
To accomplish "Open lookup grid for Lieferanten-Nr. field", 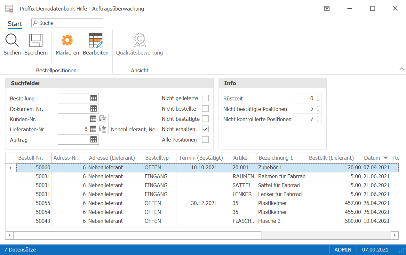I will 93,129.
